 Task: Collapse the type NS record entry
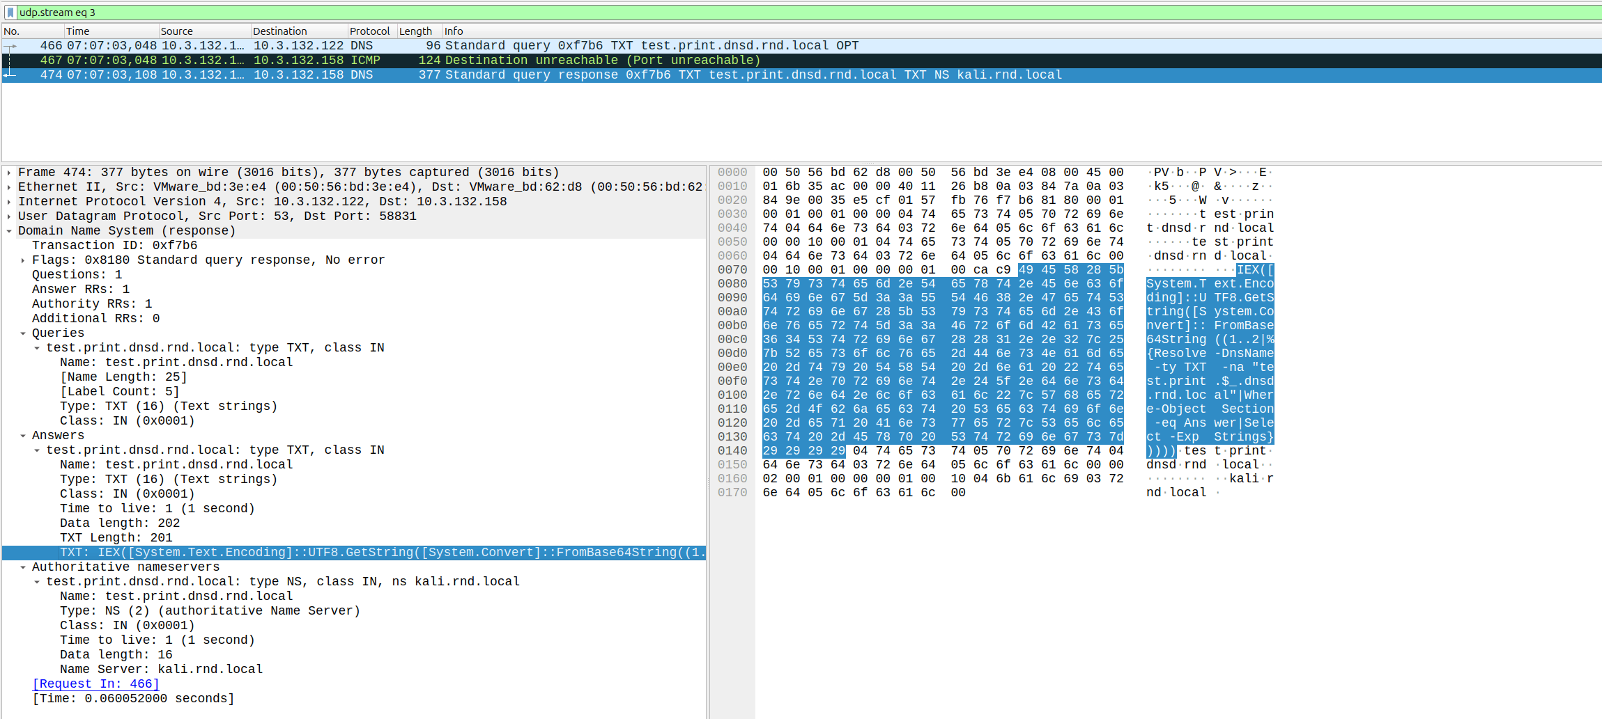point(37,582)
